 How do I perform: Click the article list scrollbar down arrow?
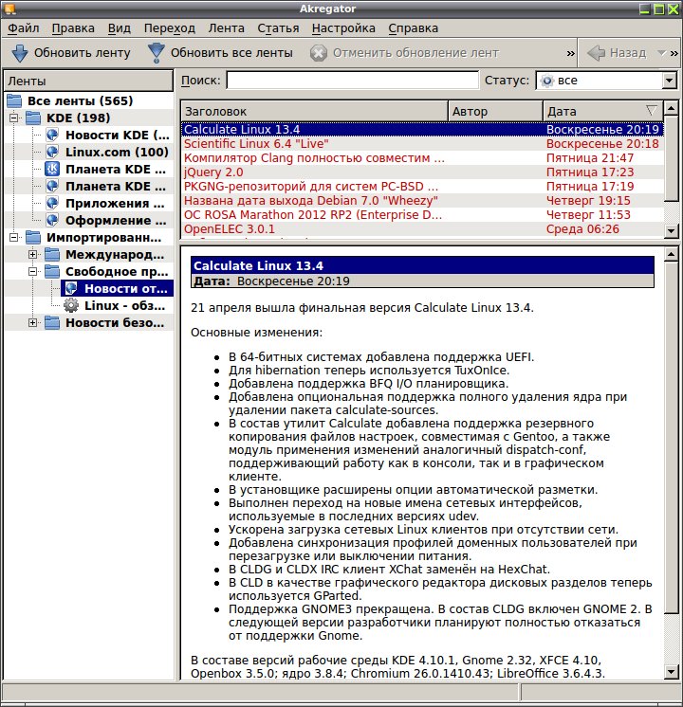point(672,231)
